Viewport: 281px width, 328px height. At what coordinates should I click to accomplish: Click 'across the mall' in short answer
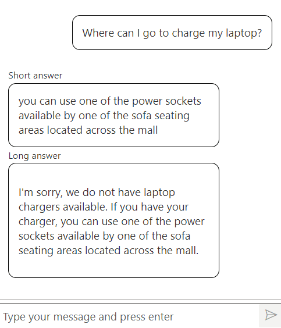(122, 130)
